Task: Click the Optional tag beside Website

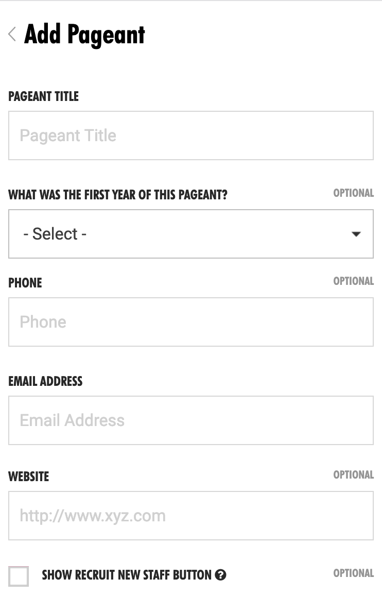Action: [353, 475]
